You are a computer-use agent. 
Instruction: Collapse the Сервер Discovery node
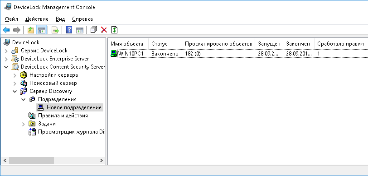pyautogui.click(x=15, y=91)
